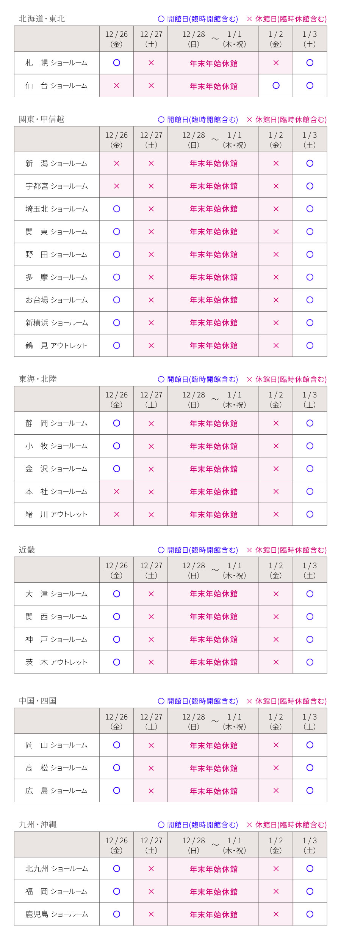The width and height of the screenshot is (341, 938).
Task: Select the 近畿 region heading
Action: coord(27,550)
